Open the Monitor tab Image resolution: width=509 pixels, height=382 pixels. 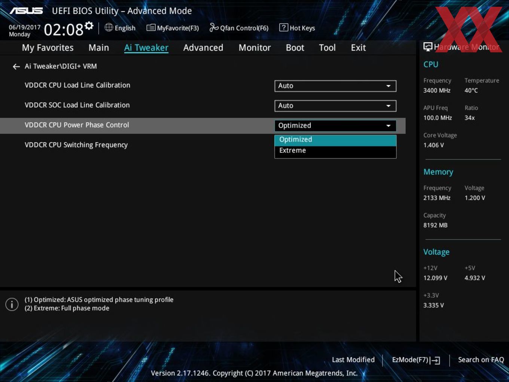click(x=254, y=48)
